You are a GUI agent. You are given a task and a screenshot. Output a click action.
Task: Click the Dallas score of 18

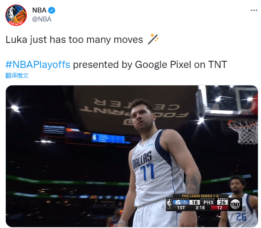[194, 203]
